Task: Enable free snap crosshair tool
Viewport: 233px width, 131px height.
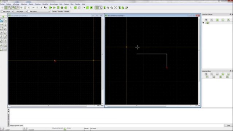Action: (3, 8)
